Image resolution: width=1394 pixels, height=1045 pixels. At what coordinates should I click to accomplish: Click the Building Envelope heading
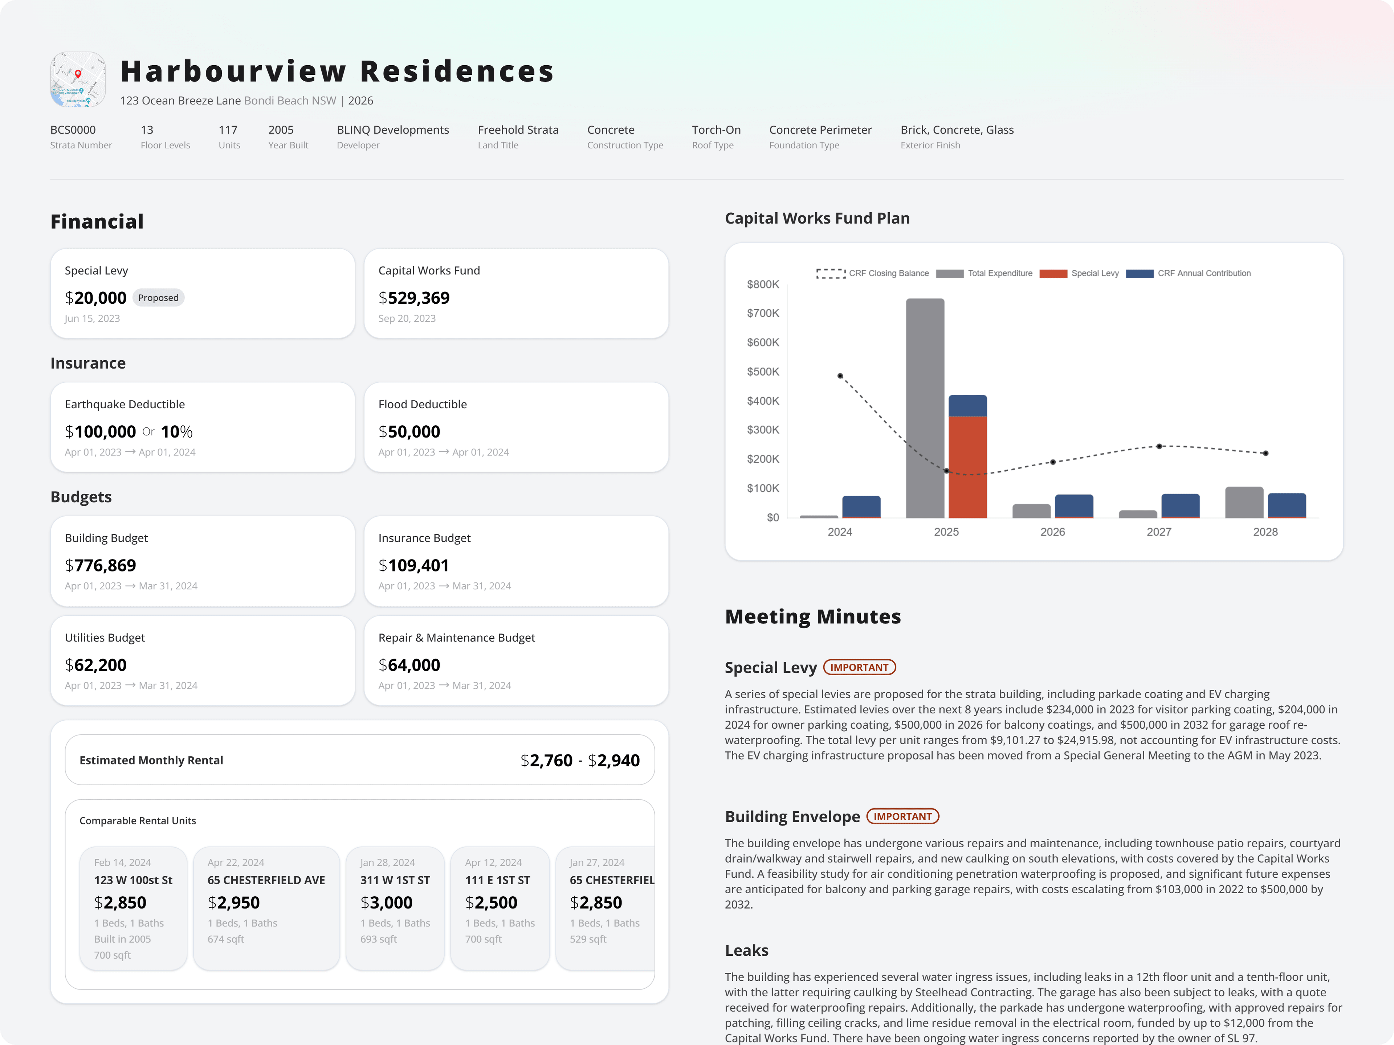click(x=792, y=816)
